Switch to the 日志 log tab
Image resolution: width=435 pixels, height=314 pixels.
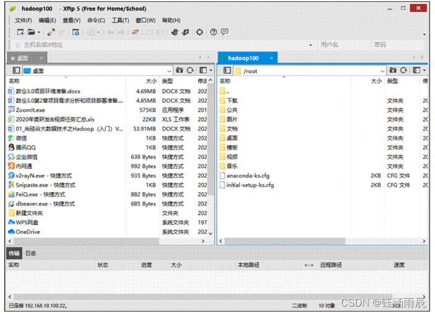(x=31, y=253)
